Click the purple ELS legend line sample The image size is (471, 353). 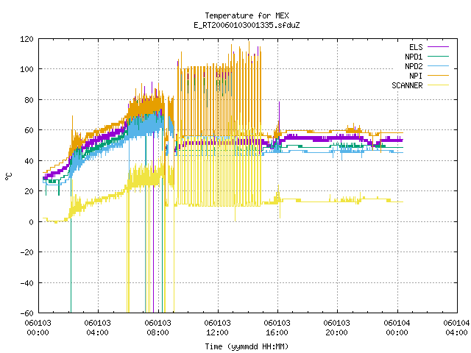[x=439, y=47]
